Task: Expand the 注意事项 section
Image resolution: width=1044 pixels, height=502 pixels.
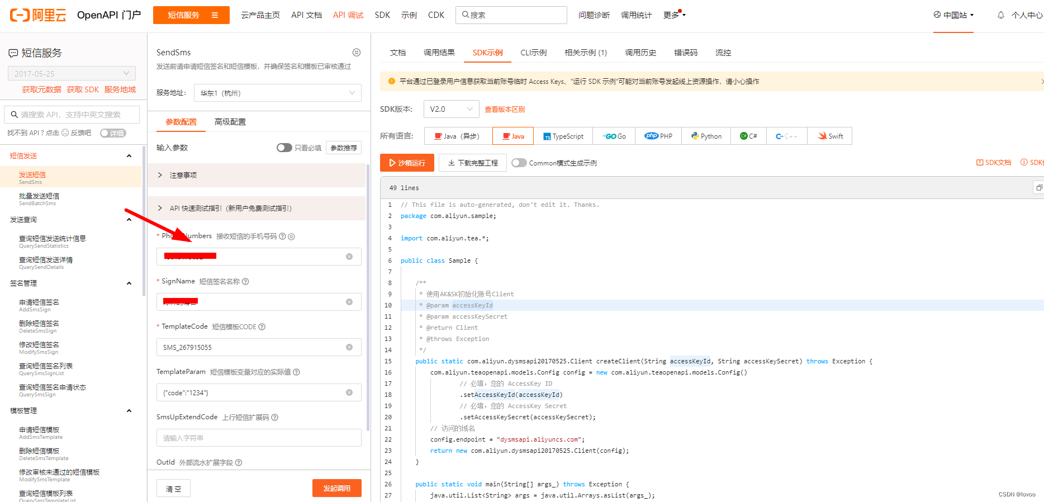Action: 257,175
